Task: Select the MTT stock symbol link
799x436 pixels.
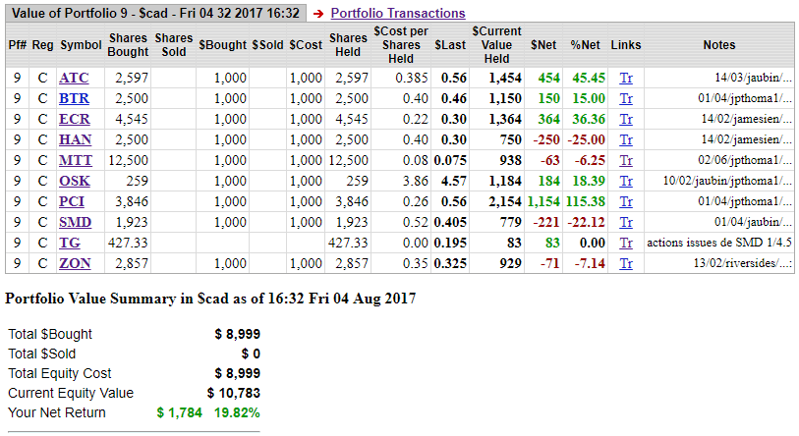Action: pos(76,160)
